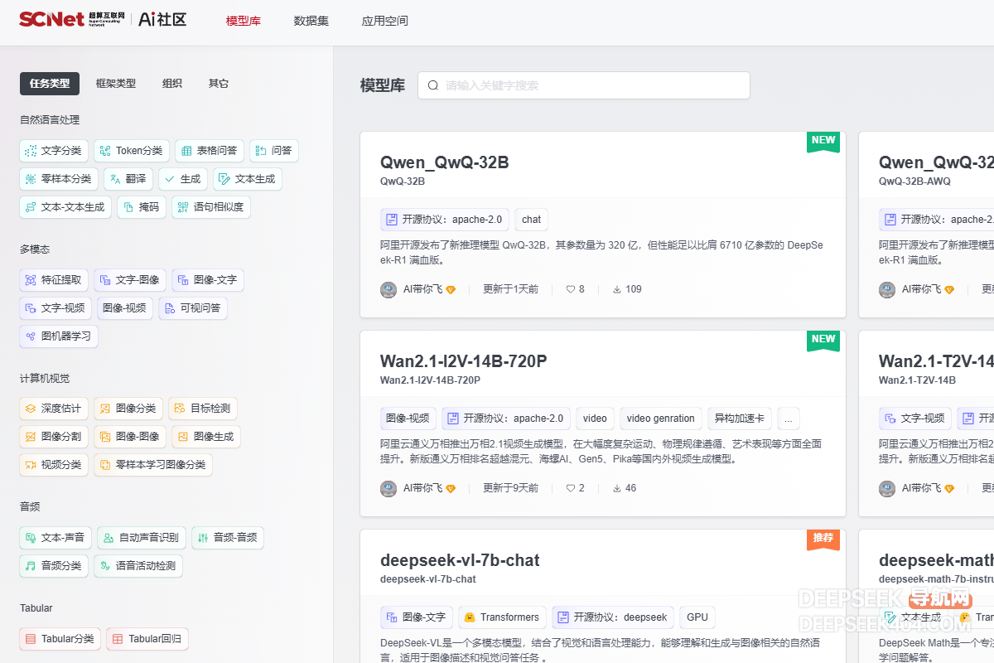The image size is (994, 663).
Task: Open the 数据集 navigation menu
Action: pyautogui.click(x=311, y=21)
